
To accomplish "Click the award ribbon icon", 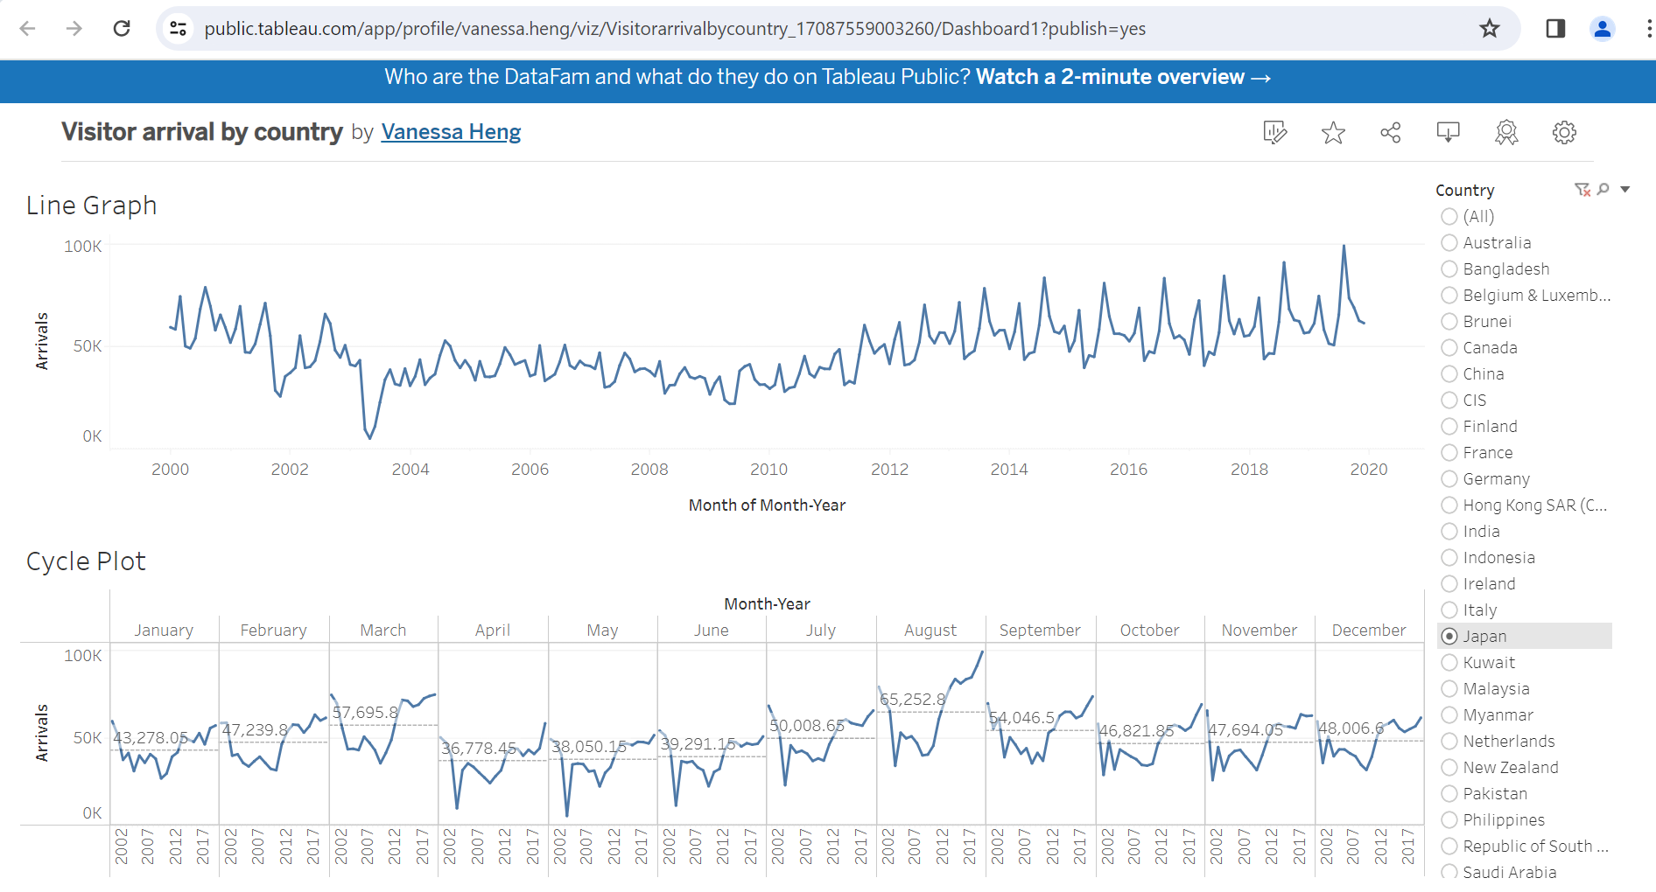I will [x=1505, y=132].
